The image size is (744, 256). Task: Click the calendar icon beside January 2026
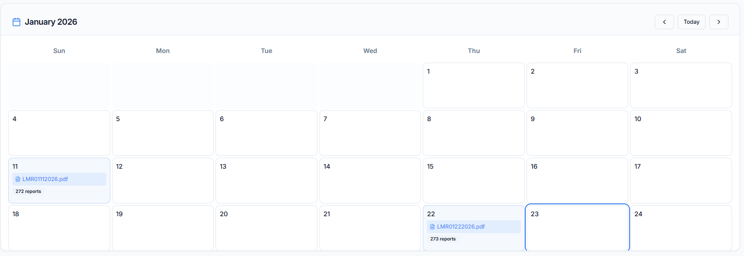(x=16, y=22)
